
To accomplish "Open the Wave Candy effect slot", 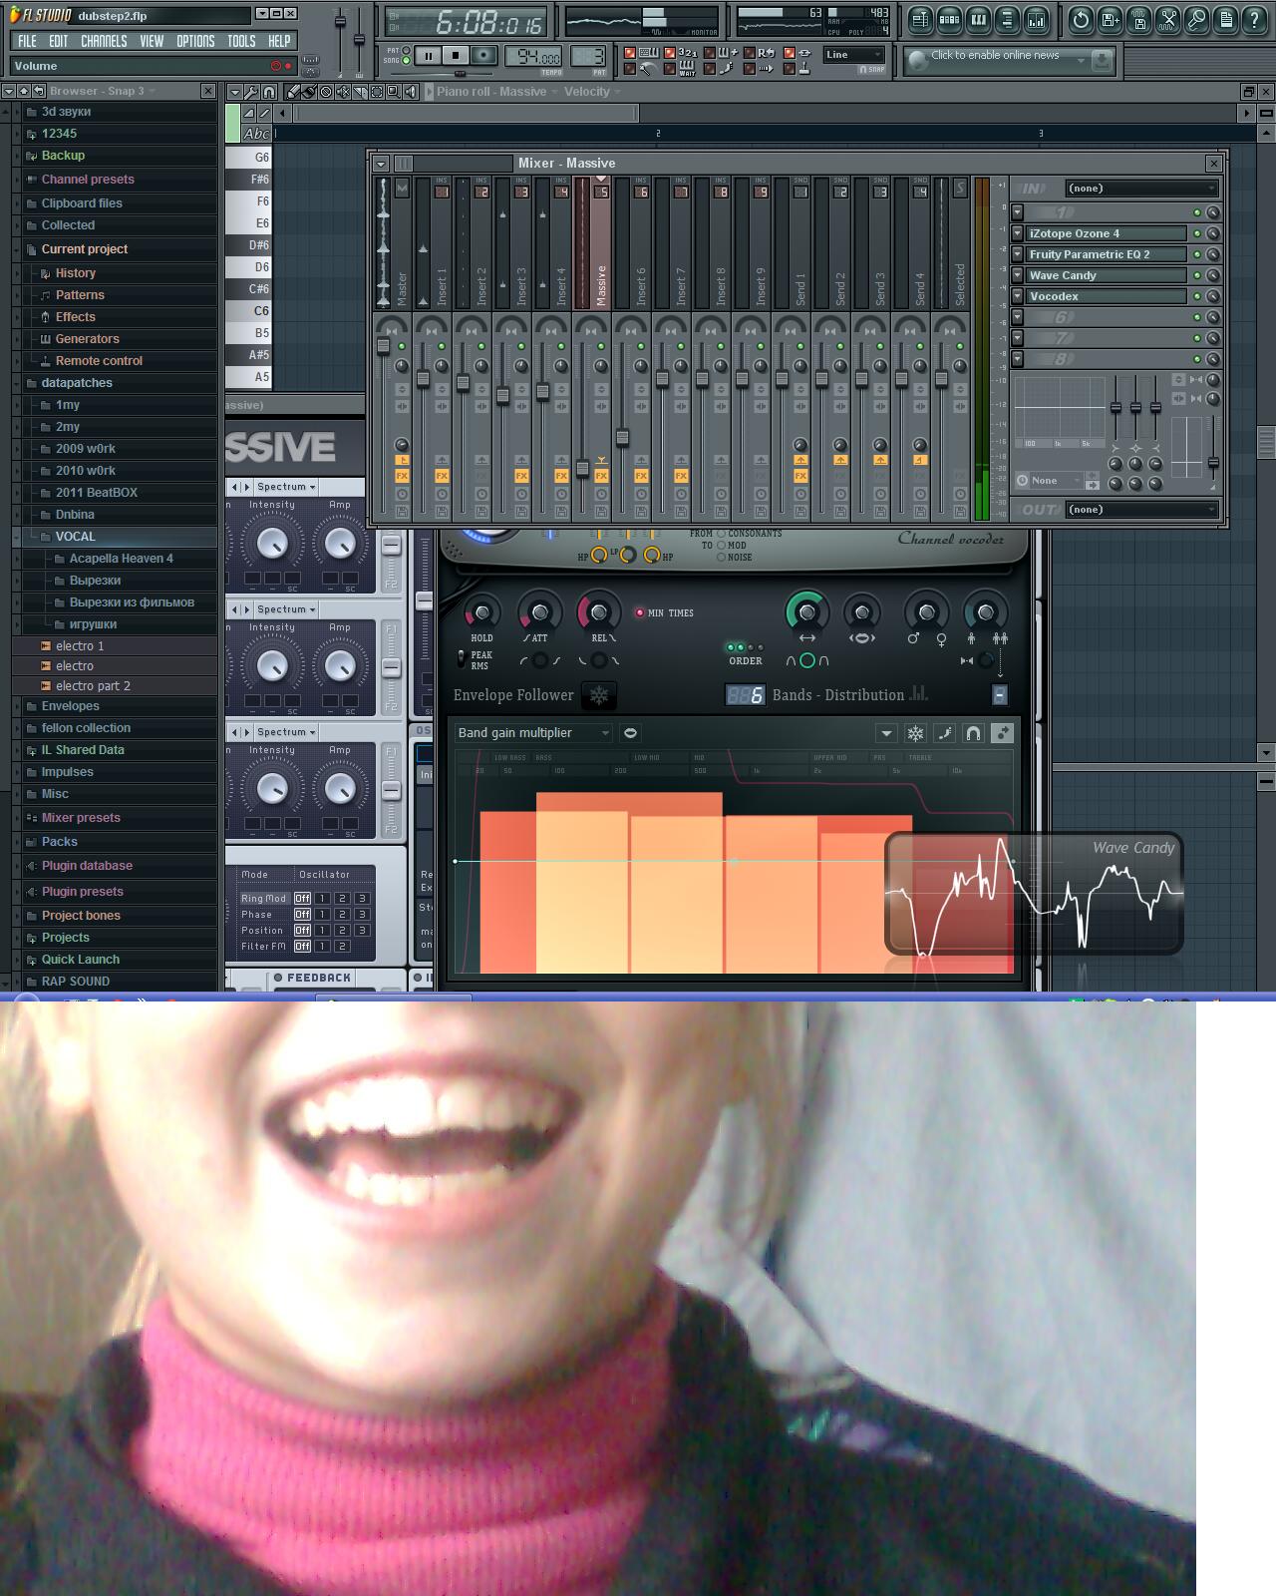I will 1107,275.
